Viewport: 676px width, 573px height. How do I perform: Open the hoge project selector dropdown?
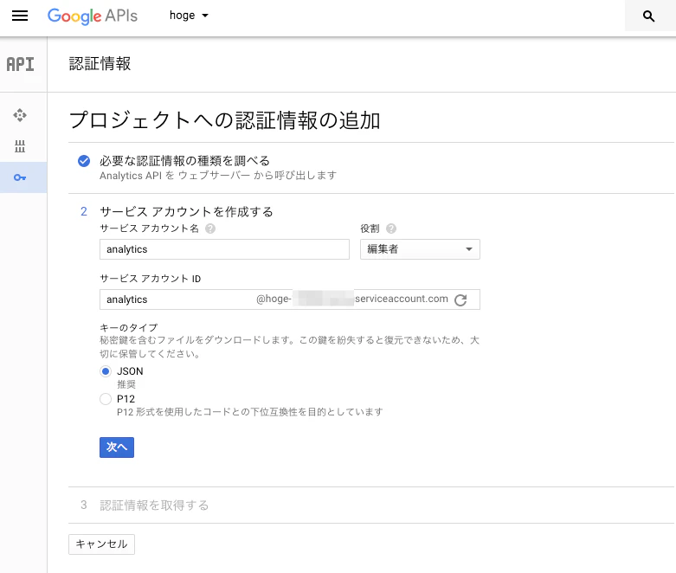[189, 16]
